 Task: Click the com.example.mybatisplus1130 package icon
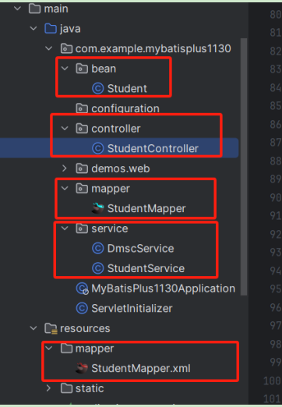(x=66, y=48)
